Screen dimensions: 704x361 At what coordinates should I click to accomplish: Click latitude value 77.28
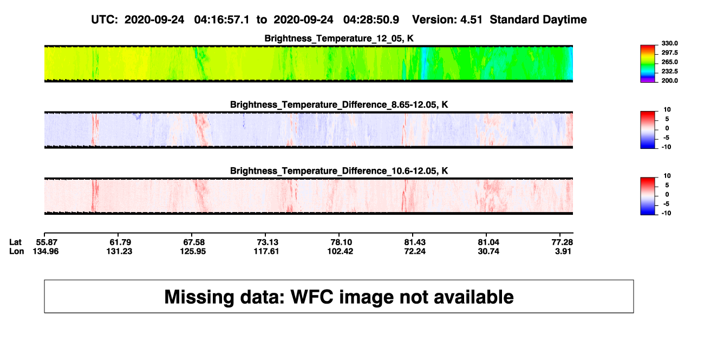coord(563,242)
